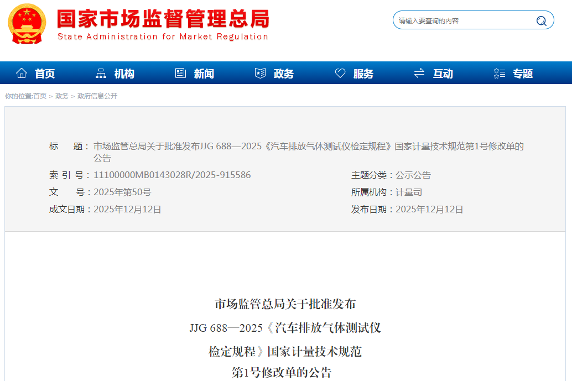The image size is (572, 381).
Task: Click the document icon beside 政务
Action: (260, 73)
